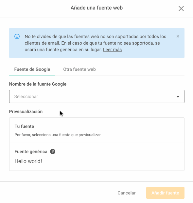The image size is (193, 203).
Task: Click the banner warning text about email clients
Action: coord(96,43)
